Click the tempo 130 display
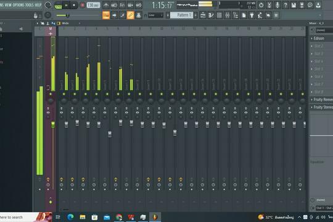Screen dimensions: 333x222 [94, 5]
